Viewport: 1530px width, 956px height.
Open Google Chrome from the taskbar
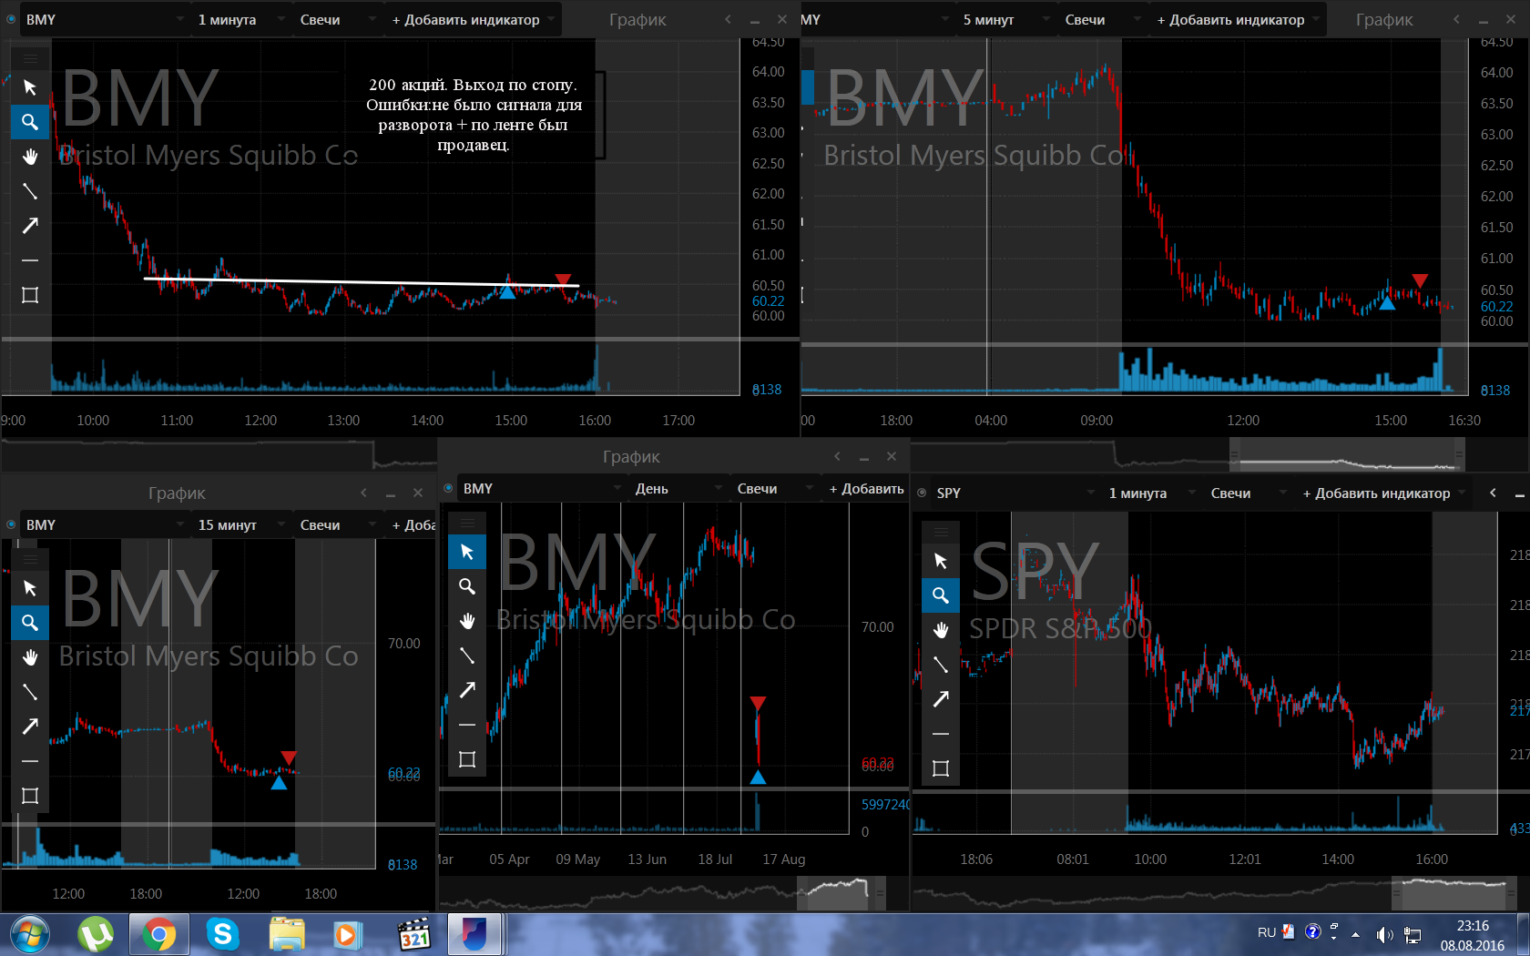[x=158, y=934]
